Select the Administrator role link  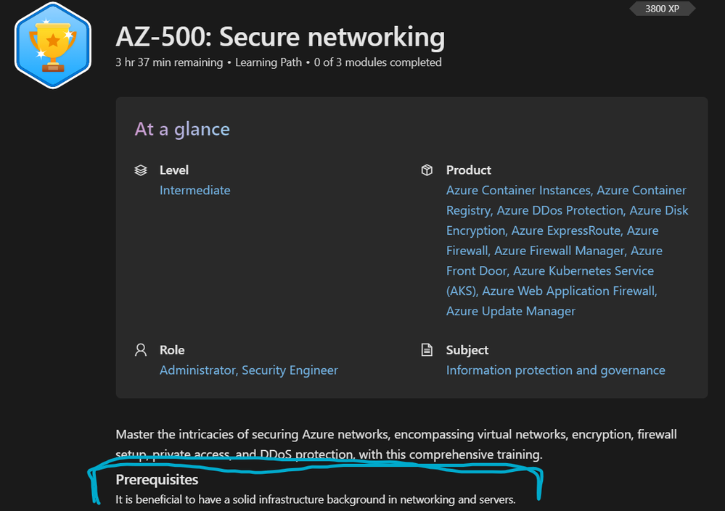tap(197, 370)
